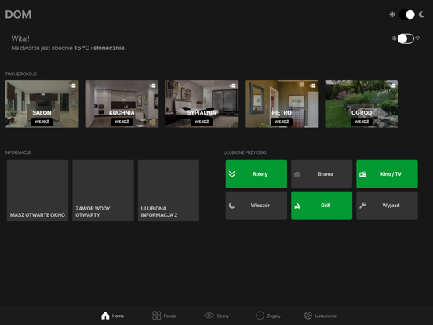Image resolution: width=433 pixels, height=325 pixels.
Task: Click the radio icon on Kino / TV
Action: point(362,174)
